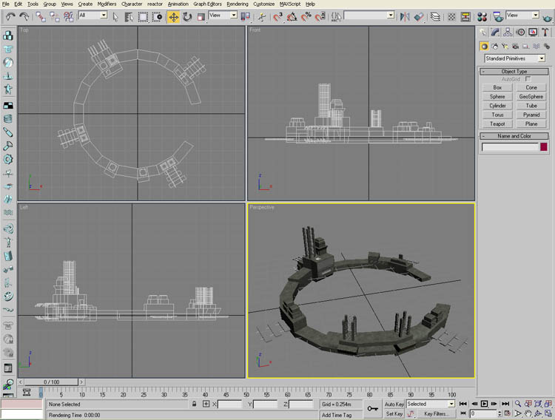555x420 pixels.
Task: Open the Rendering menu
Action: (237, 4)
